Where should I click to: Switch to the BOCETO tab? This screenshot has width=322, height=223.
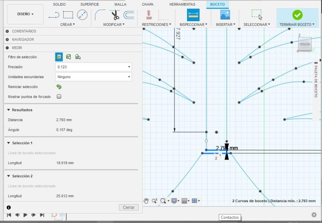point(217,4)
